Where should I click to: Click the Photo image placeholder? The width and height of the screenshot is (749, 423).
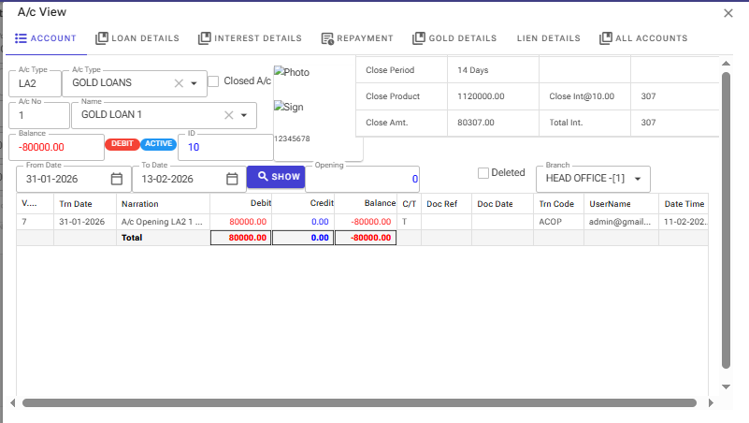[291, 72]
